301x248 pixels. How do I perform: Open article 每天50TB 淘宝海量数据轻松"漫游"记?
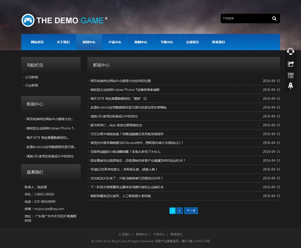click(118, 98)
